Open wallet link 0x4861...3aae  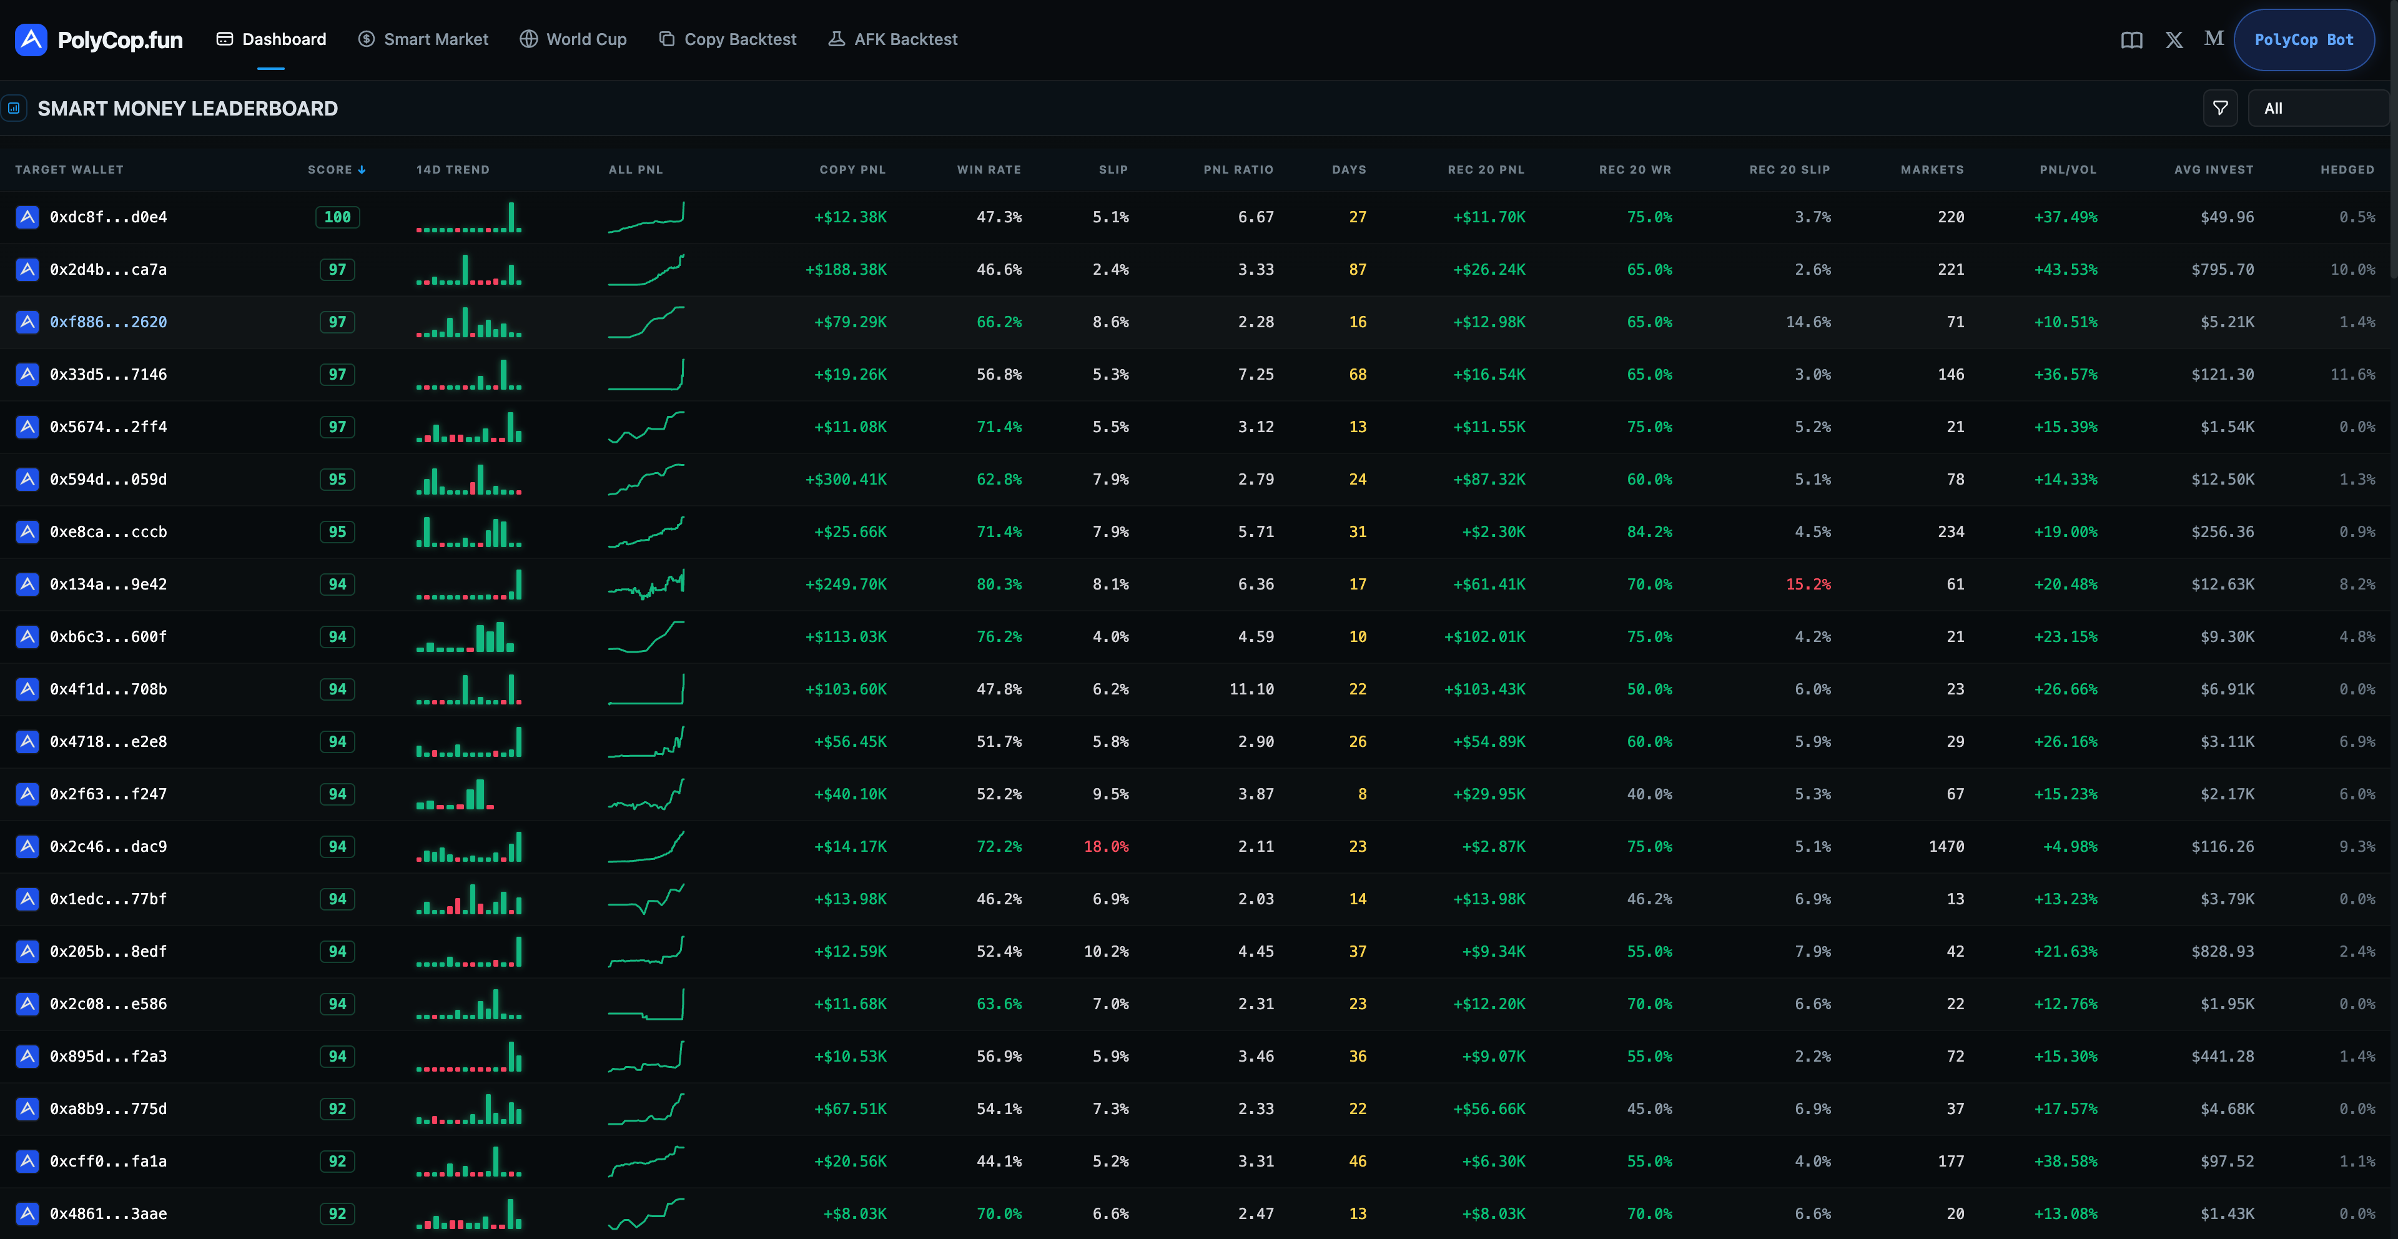pos(108,1214)
